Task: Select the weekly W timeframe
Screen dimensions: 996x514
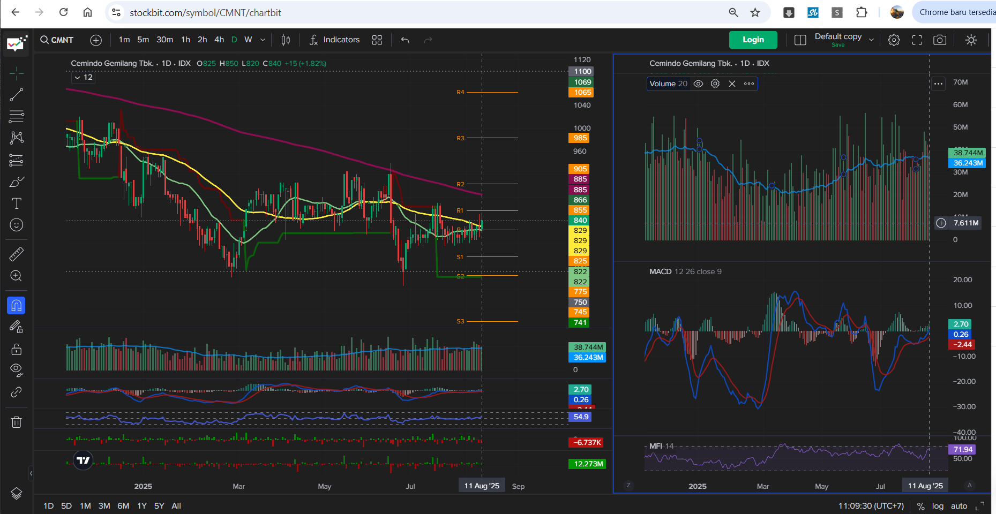Action: pos(248,40)
